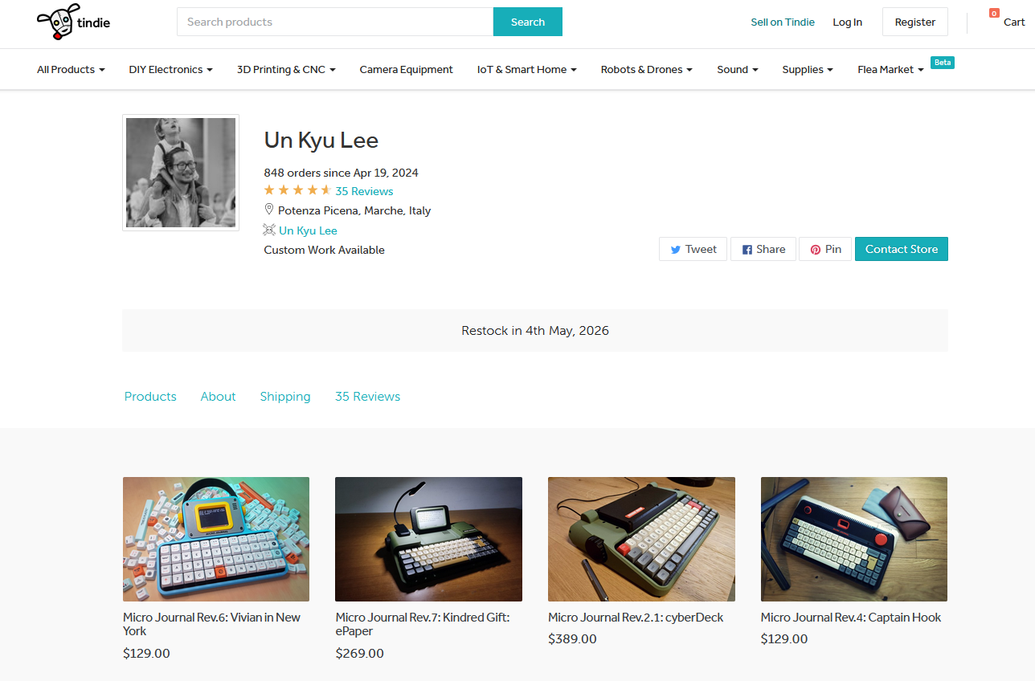Image resolution: width=1035 pixels, height=681 pixels.
Task: Click '848 orders since Apr 19, 2024' text
Action: click(341, 173)
